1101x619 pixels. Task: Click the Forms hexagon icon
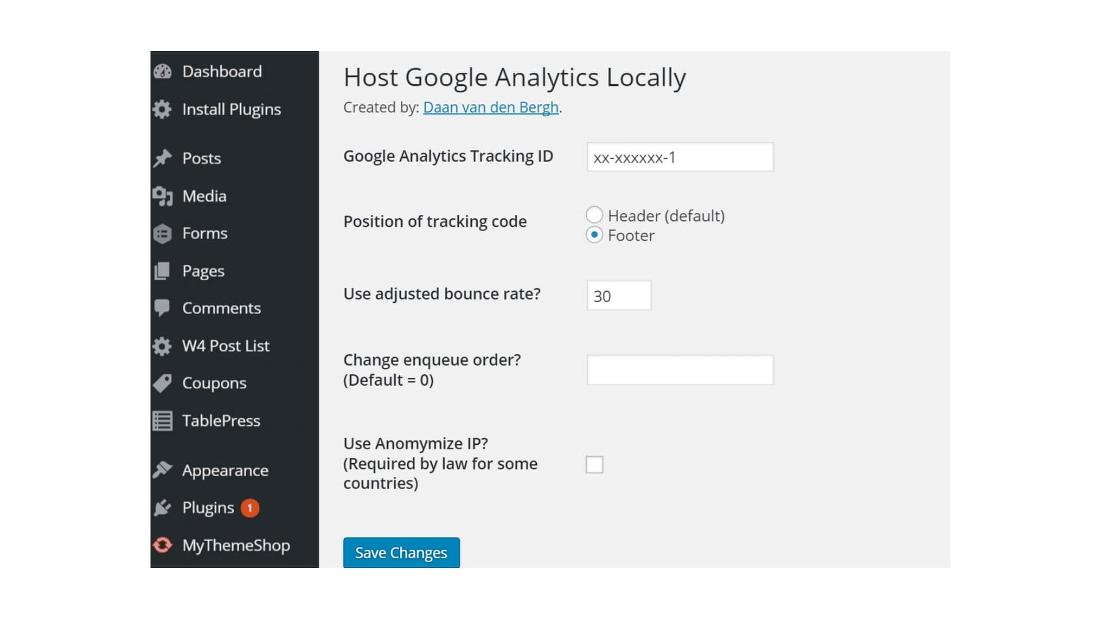tap(162, 233)
